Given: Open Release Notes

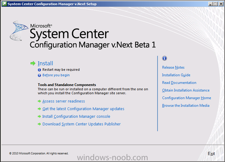Looking at the screenshot, I should [173, 67].
